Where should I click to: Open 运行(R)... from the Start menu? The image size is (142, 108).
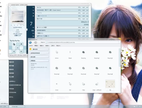12,97
